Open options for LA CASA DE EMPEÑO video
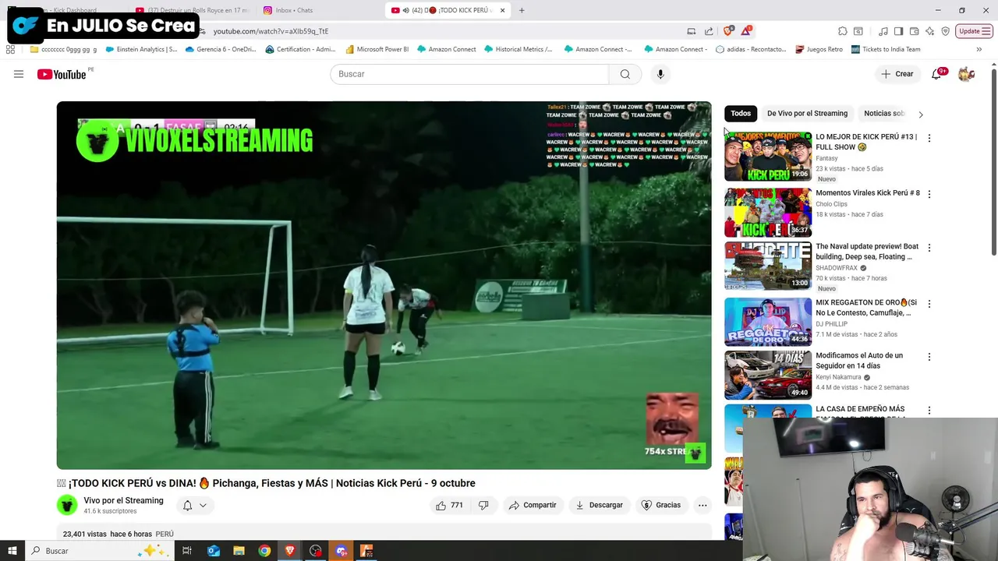This screenshot has height=561, width=998. tap(929, 411)
